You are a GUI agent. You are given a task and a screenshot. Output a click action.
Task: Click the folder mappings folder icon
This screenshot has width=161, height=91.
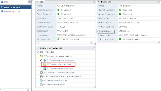(45, 65)
